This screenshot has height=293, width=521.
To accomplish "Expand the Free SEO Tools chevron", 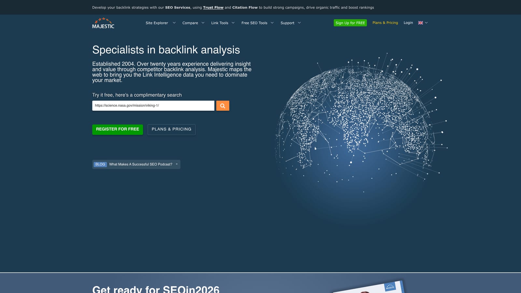I will (x=272, y=23).
